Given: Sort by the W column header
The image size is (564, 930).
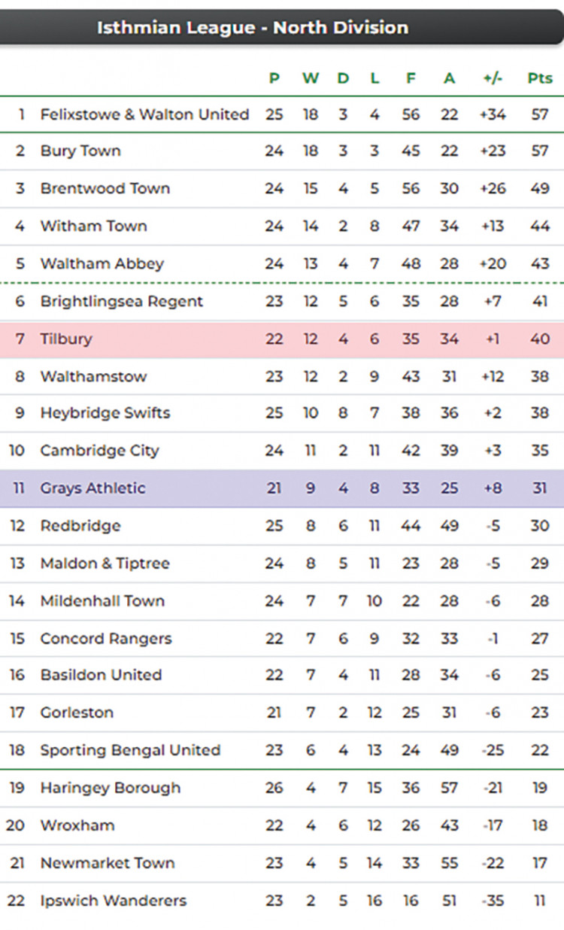Looking at the screenshot, I should tap(311, 77).
